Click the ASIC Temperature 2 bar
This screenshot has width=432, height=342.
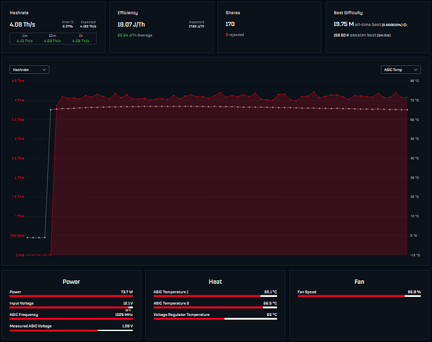pos(215,308)
